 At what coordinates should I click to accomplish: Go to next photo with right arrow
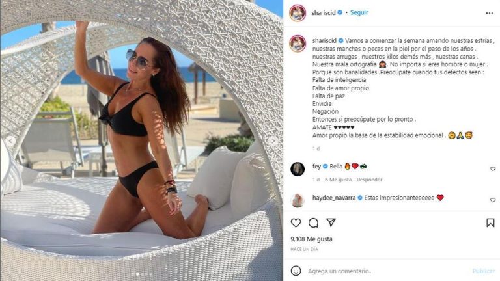pyautogui.click(x=272, y=140)
